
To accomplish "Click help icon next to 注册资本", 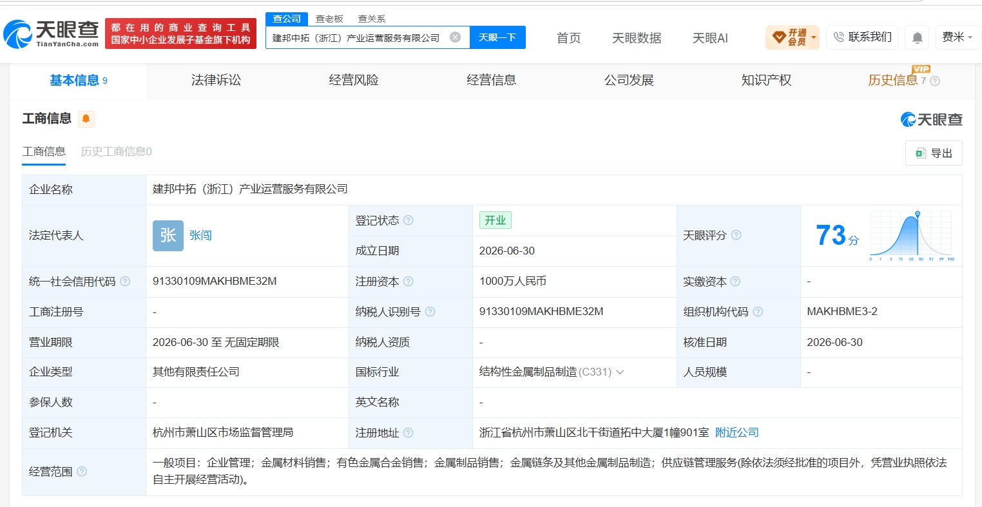I will pos(409,282).
